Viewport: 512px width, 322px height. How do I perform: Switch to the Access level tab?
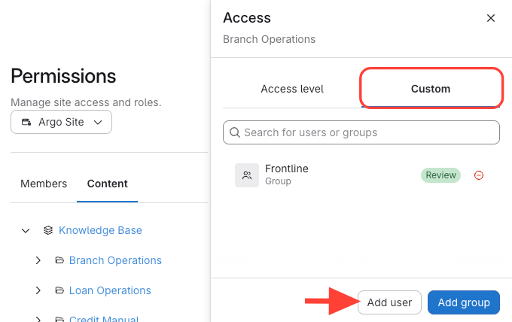click(x=292, y=89)
